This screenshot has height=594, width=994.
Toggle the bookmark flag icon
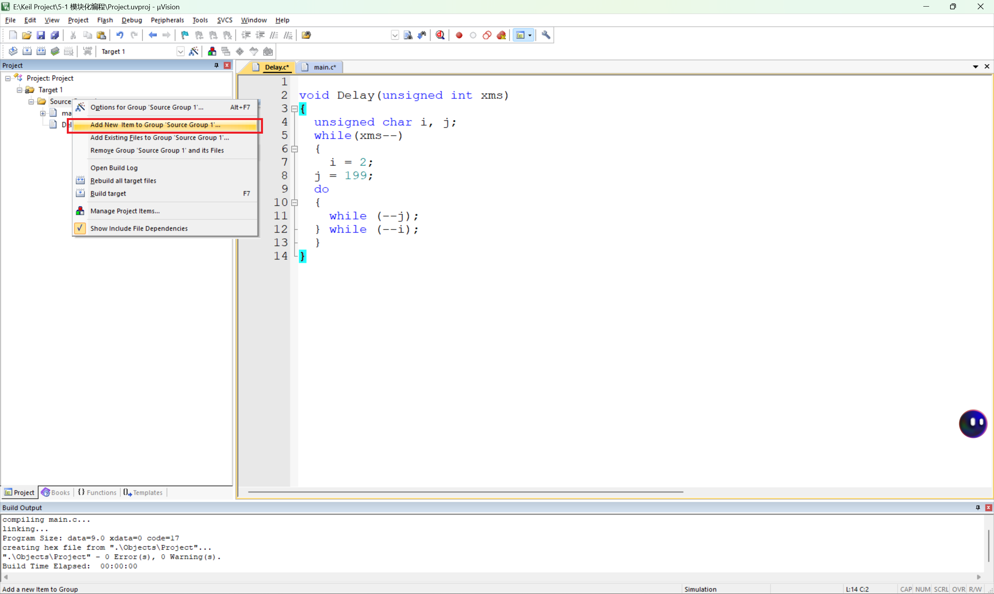coord(185,35)
